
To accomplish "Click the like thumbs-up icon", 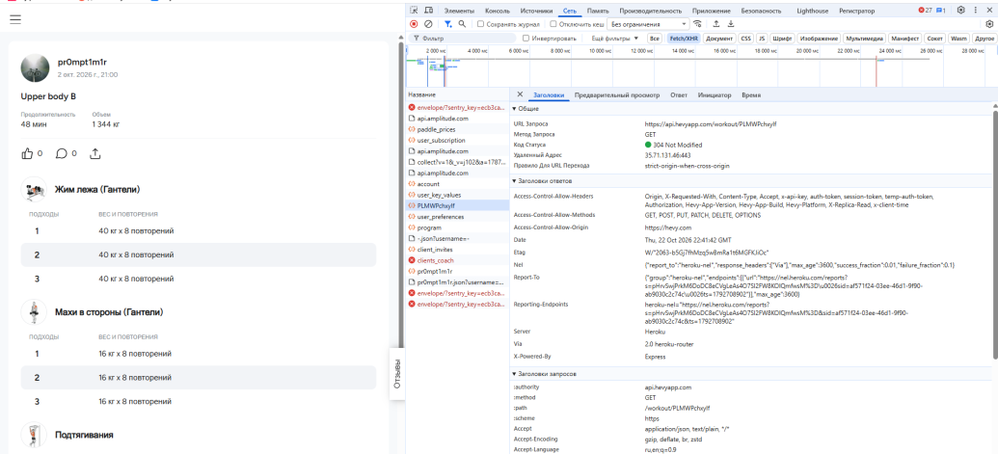I will tap(27, 153).
